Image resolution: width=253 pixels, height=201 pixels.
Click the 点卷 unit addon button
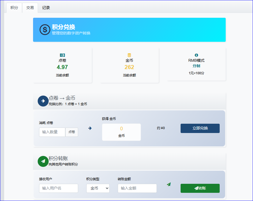point(72,132)
